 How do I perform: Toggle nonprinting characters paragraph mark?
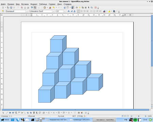click(88, 7)
